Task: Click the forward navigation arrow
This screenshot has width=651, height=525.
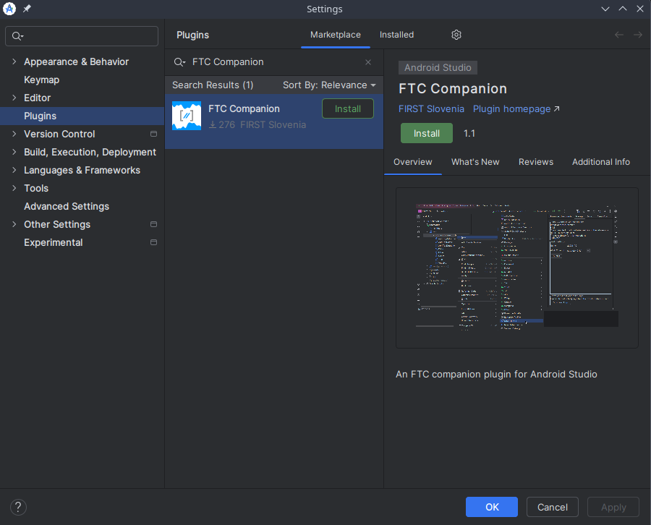Action: tap(638, 35)
